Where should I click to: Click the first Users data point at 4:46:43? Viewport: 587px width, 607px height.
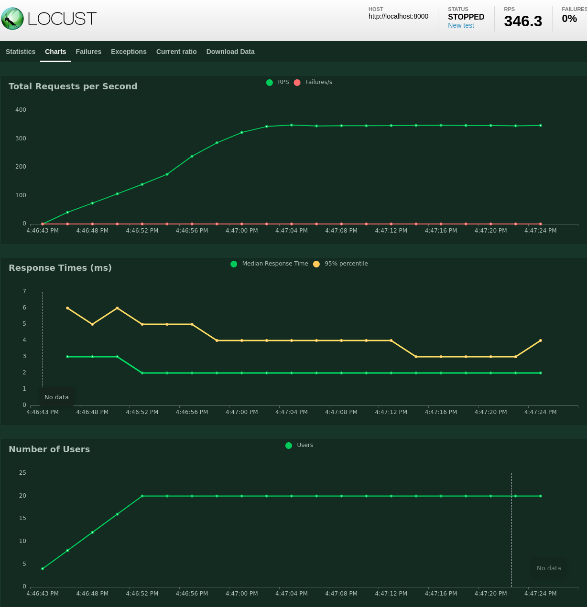(43, 569)
